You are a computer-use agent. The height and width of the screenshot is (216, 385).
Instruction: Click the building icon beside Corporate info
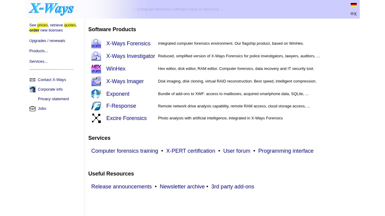(x=32, y=89)
